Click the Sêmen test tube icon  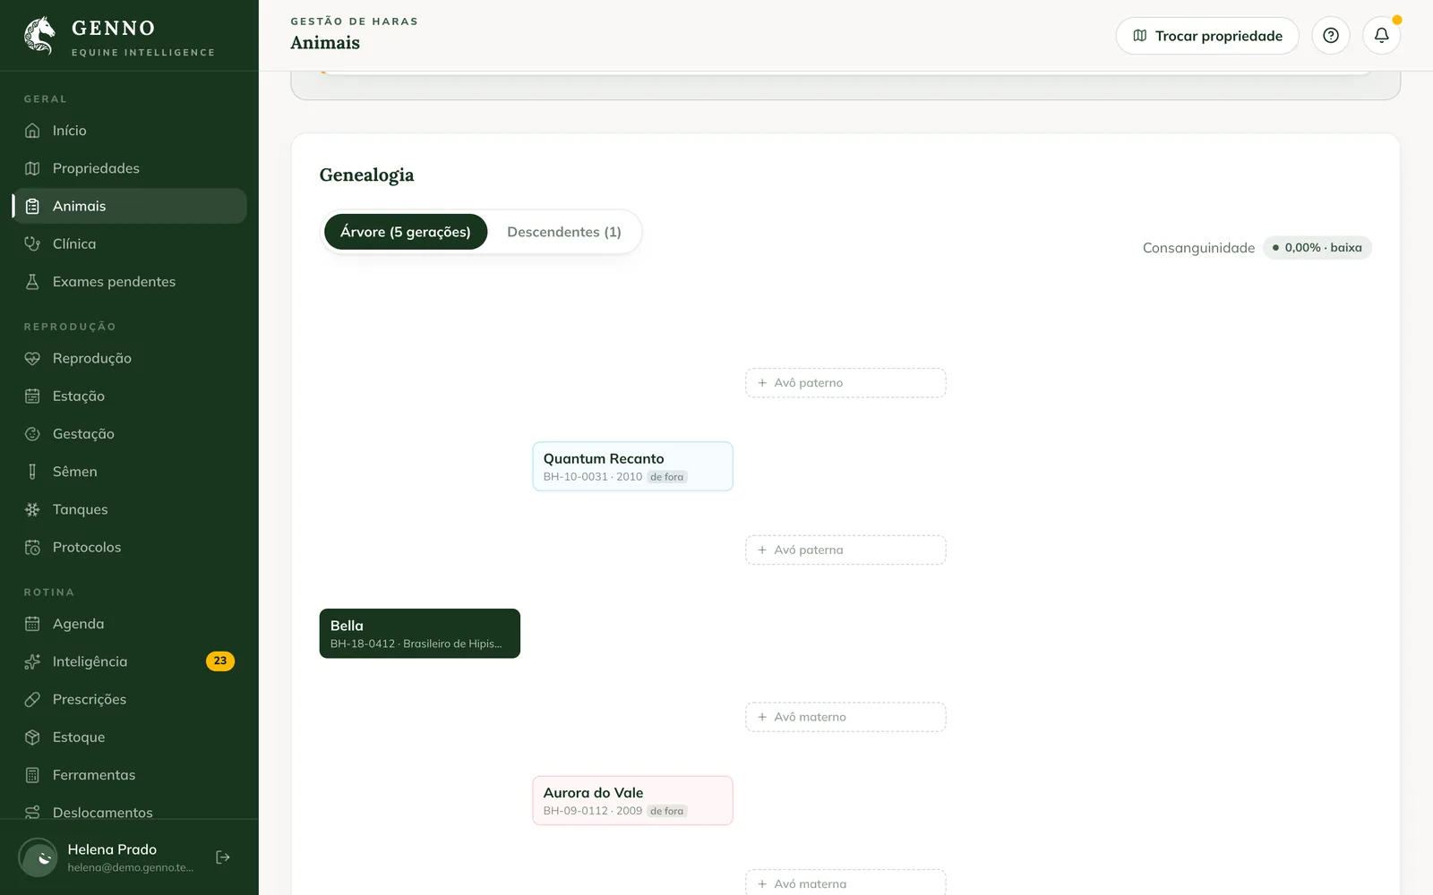tap(32, 472)
